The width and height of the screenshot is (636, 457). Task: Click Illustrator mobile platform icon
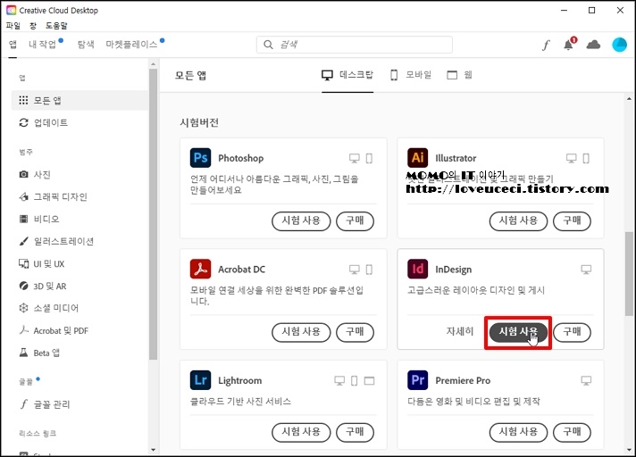(x=586, y=158)
